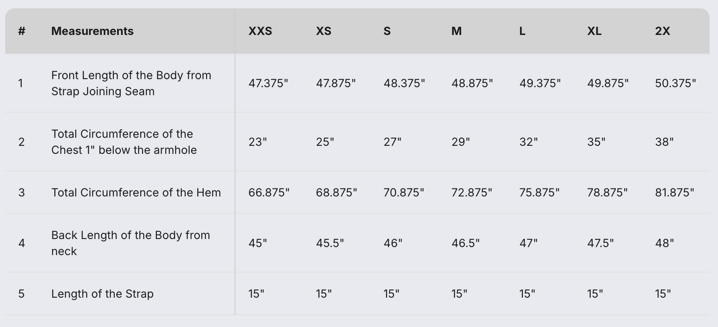Click the L size column header
718x327 pixels.
[522, 31]
